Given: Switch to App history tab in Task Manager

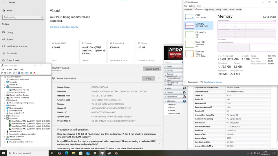Looking at the screenshot, I should coord(209,10).
